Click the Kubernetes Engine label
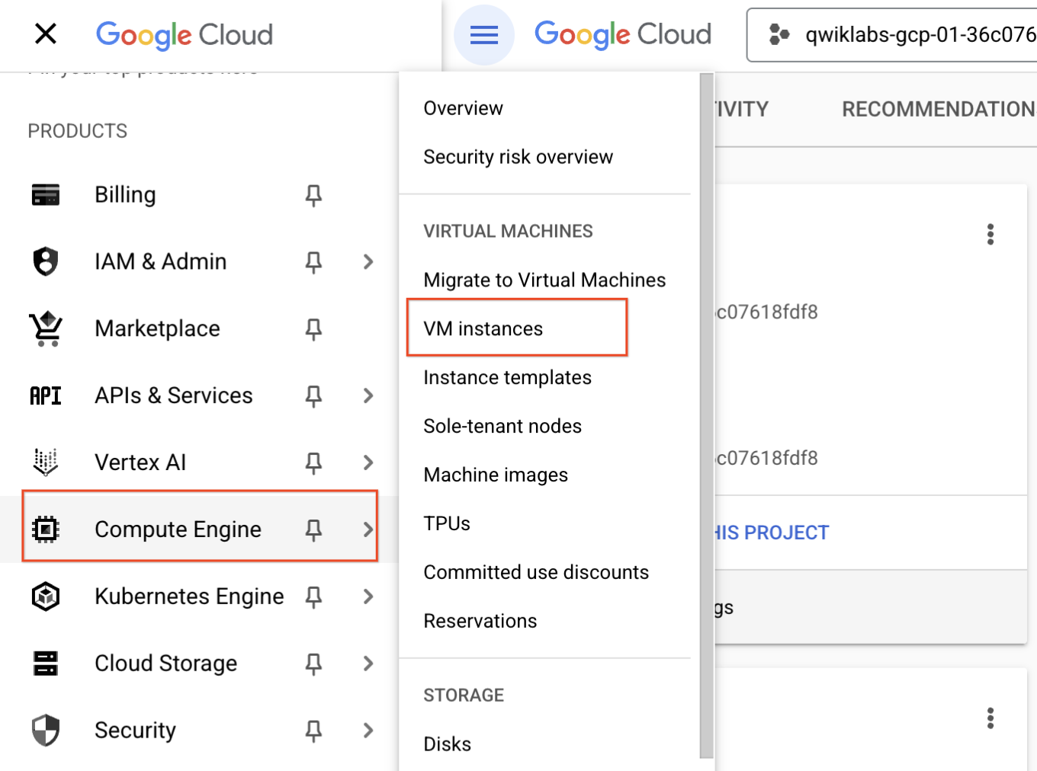Screen dimensions: 1037x771 click(189, 596)
